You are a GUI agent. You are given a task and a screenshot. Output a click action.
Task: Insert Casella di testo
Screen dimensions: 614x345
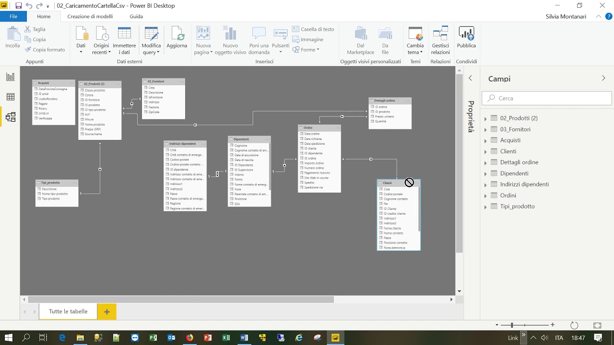coord(313,29)
